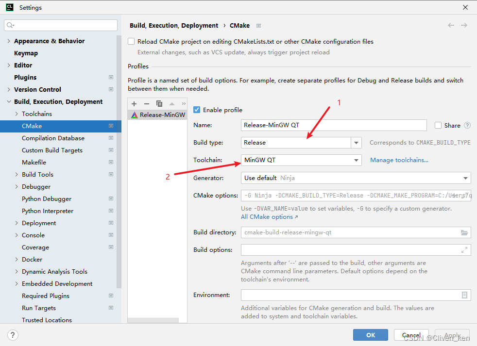Focus the settings search field
The width and height of the screenshot is (477, 346).
pos(61,25)
